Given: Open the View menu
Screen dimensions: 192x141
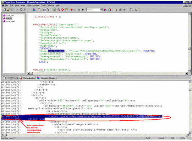Looking at the screenshot, I should click(17, 5).
